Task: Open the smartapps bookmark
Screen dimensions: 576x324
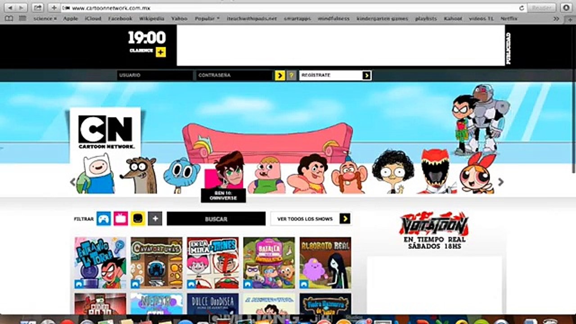Action: [x=298, y=19]
